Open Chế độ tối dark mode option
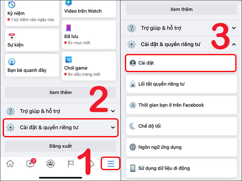Viewport: 242px width, 181px height. click(181, 126)
